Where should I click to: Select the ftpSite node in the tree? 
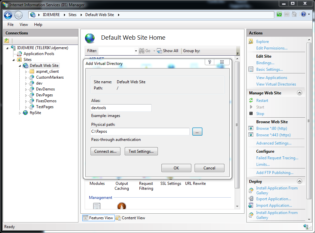(35, 113)
